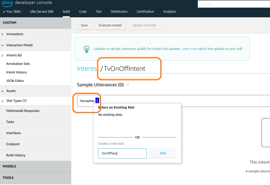Expand the Invocations section

click(2, 34)
